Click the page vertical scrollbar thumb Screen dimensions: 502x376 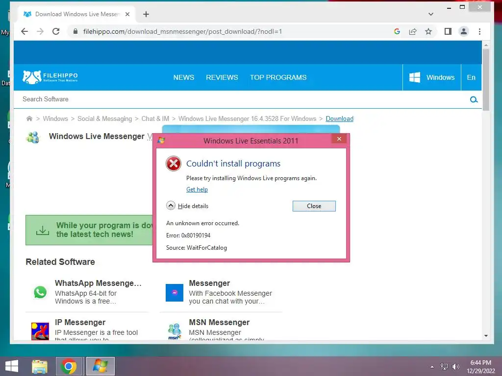click(486, 80)
